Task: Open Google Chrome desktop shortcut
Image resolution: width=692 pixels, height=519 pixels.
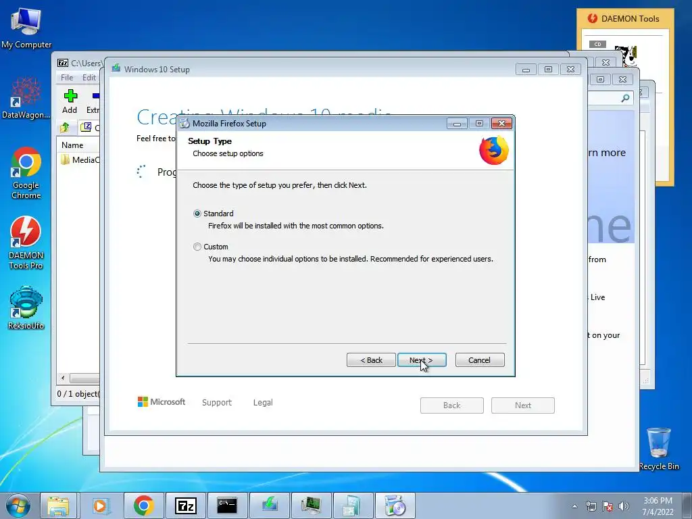Action: (26, 173)
